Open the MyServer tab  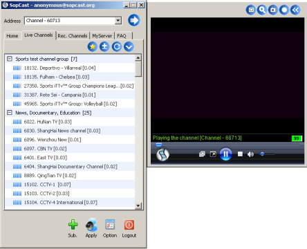(102, 36)
